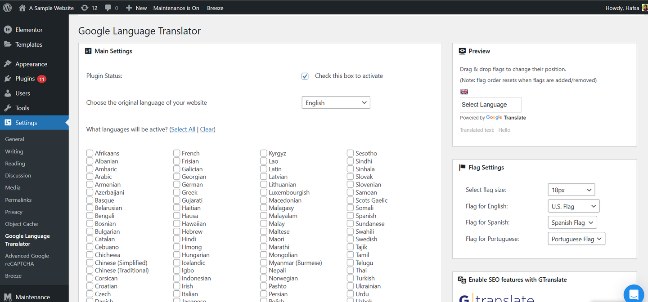This screenshot has width=648, height=302.
Task: Check the French language checkbox
Action: (177, 153)
